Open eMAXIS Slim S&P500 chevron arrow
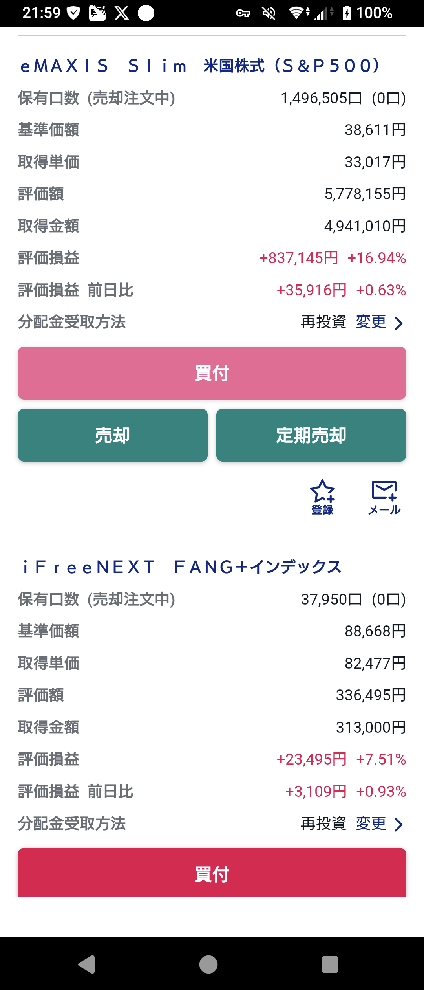The width and height of the screenshot is (424, 990). pyautogui.click(x=398, y=323)
